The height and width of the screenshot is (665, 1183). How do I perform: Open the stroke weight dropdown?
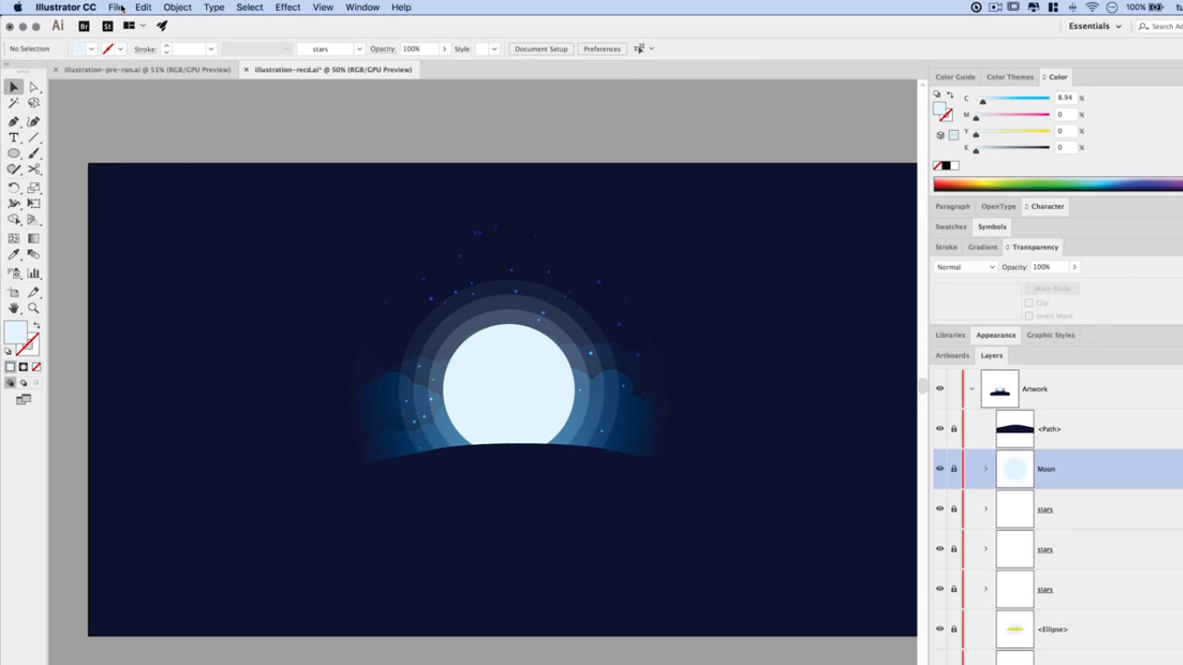(x=211, y=49)
